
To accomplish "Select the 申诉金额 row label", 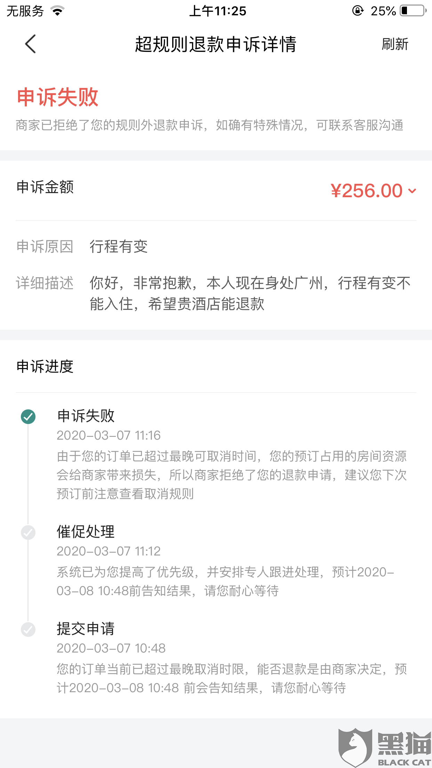I will pos(45,187).
